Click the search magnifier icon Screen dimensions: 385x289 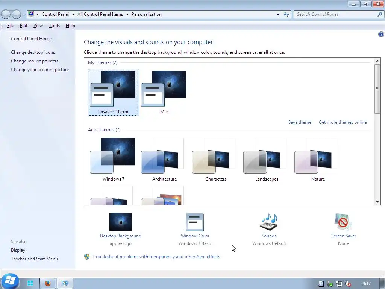click(380, 15)
